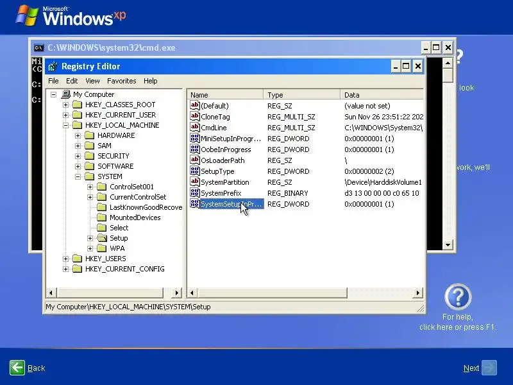Click the open Setup folder icon

pos(102,238)
